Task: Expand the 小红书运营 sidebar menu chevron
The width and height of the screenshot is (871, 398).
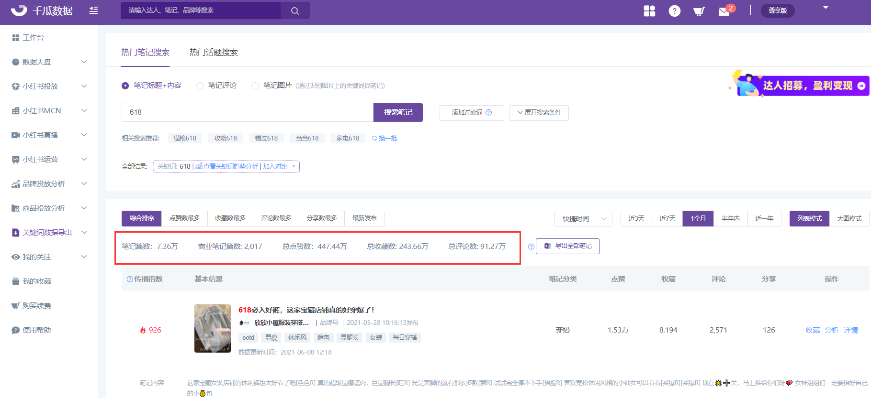Action: pyautogui.click(x=84, y=159)
